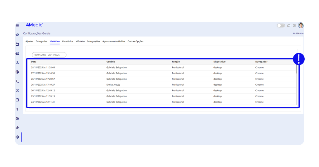319x167 pixels.
Task: Switch to the Agendamento Online tab
Action: tap(114, 41)
